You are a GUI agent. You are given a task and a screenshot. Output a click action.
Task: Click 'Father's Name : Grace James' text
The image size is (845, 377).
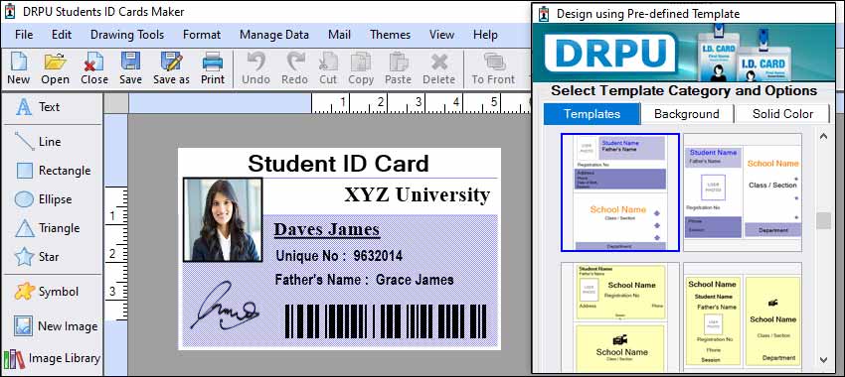click(x=364, y=280)
